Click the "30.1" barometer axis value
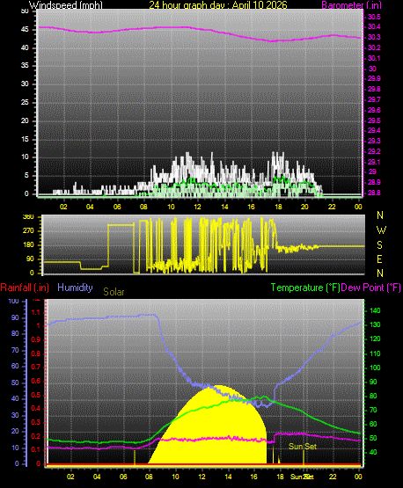The height and width of the screenshot is (488, 403). click(374, 58)
